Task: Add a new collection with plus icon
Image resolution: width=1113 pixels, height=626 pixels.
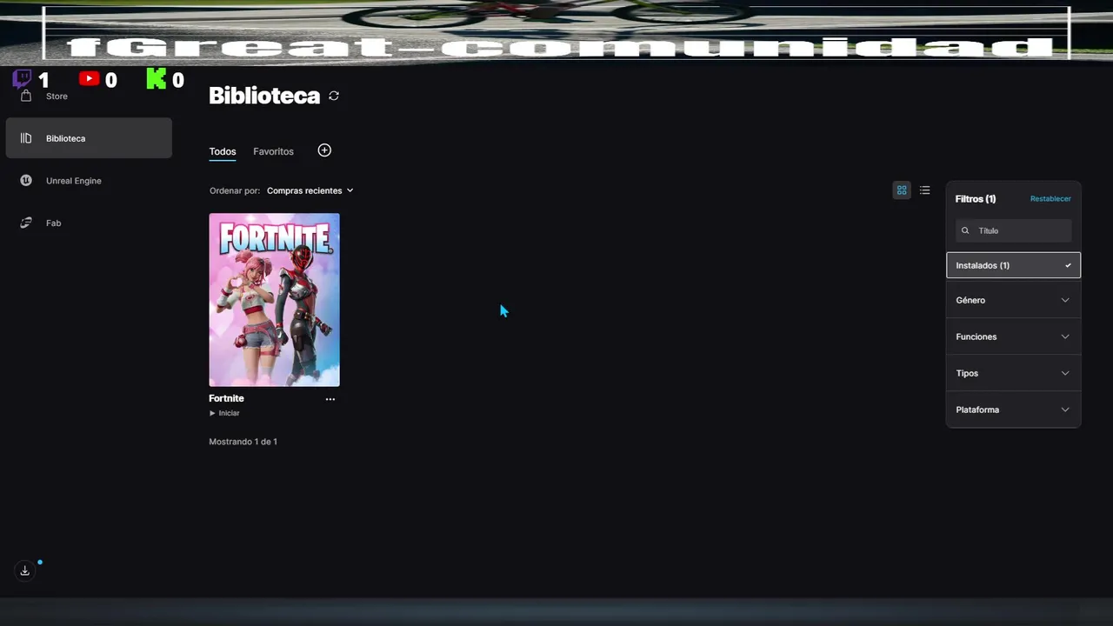Action: coord(324,150)
